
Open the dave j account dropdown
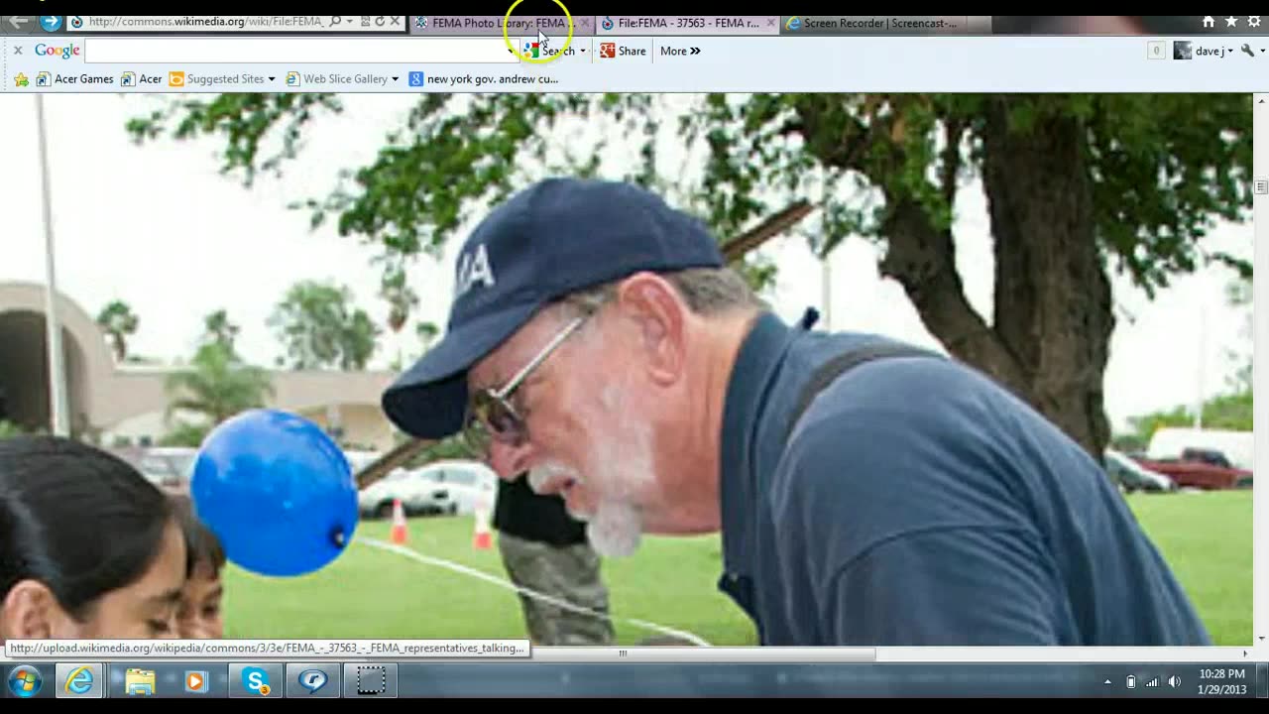point(1204,51)
